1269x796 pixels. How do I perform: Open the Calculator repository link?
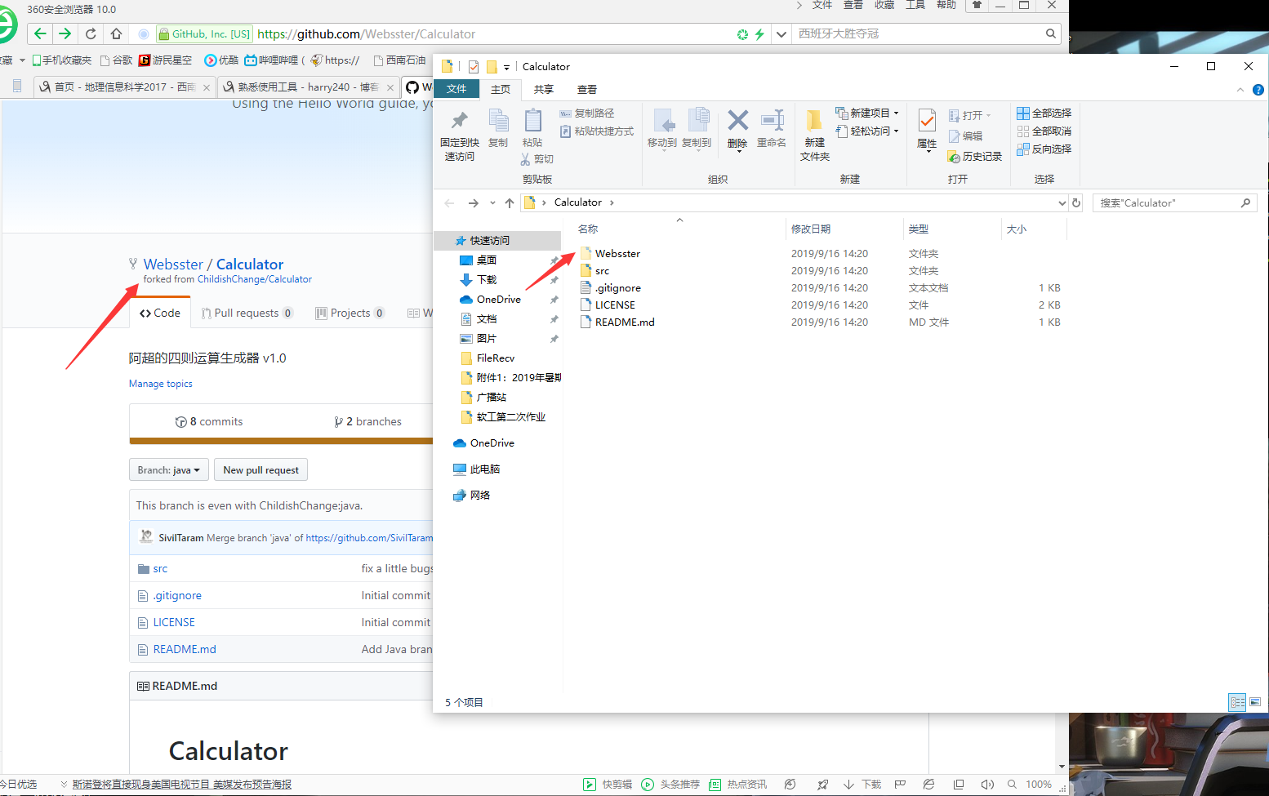pos(250,264)
